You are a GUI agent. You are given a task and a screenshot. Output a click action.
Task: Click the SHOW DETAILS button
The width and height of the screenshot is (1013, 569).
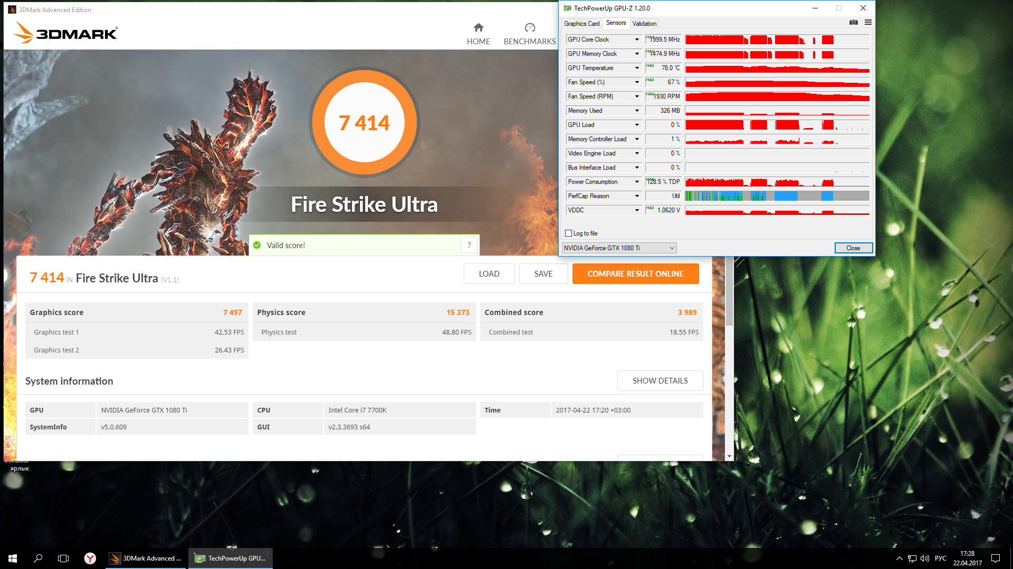(x=660, y=381)
